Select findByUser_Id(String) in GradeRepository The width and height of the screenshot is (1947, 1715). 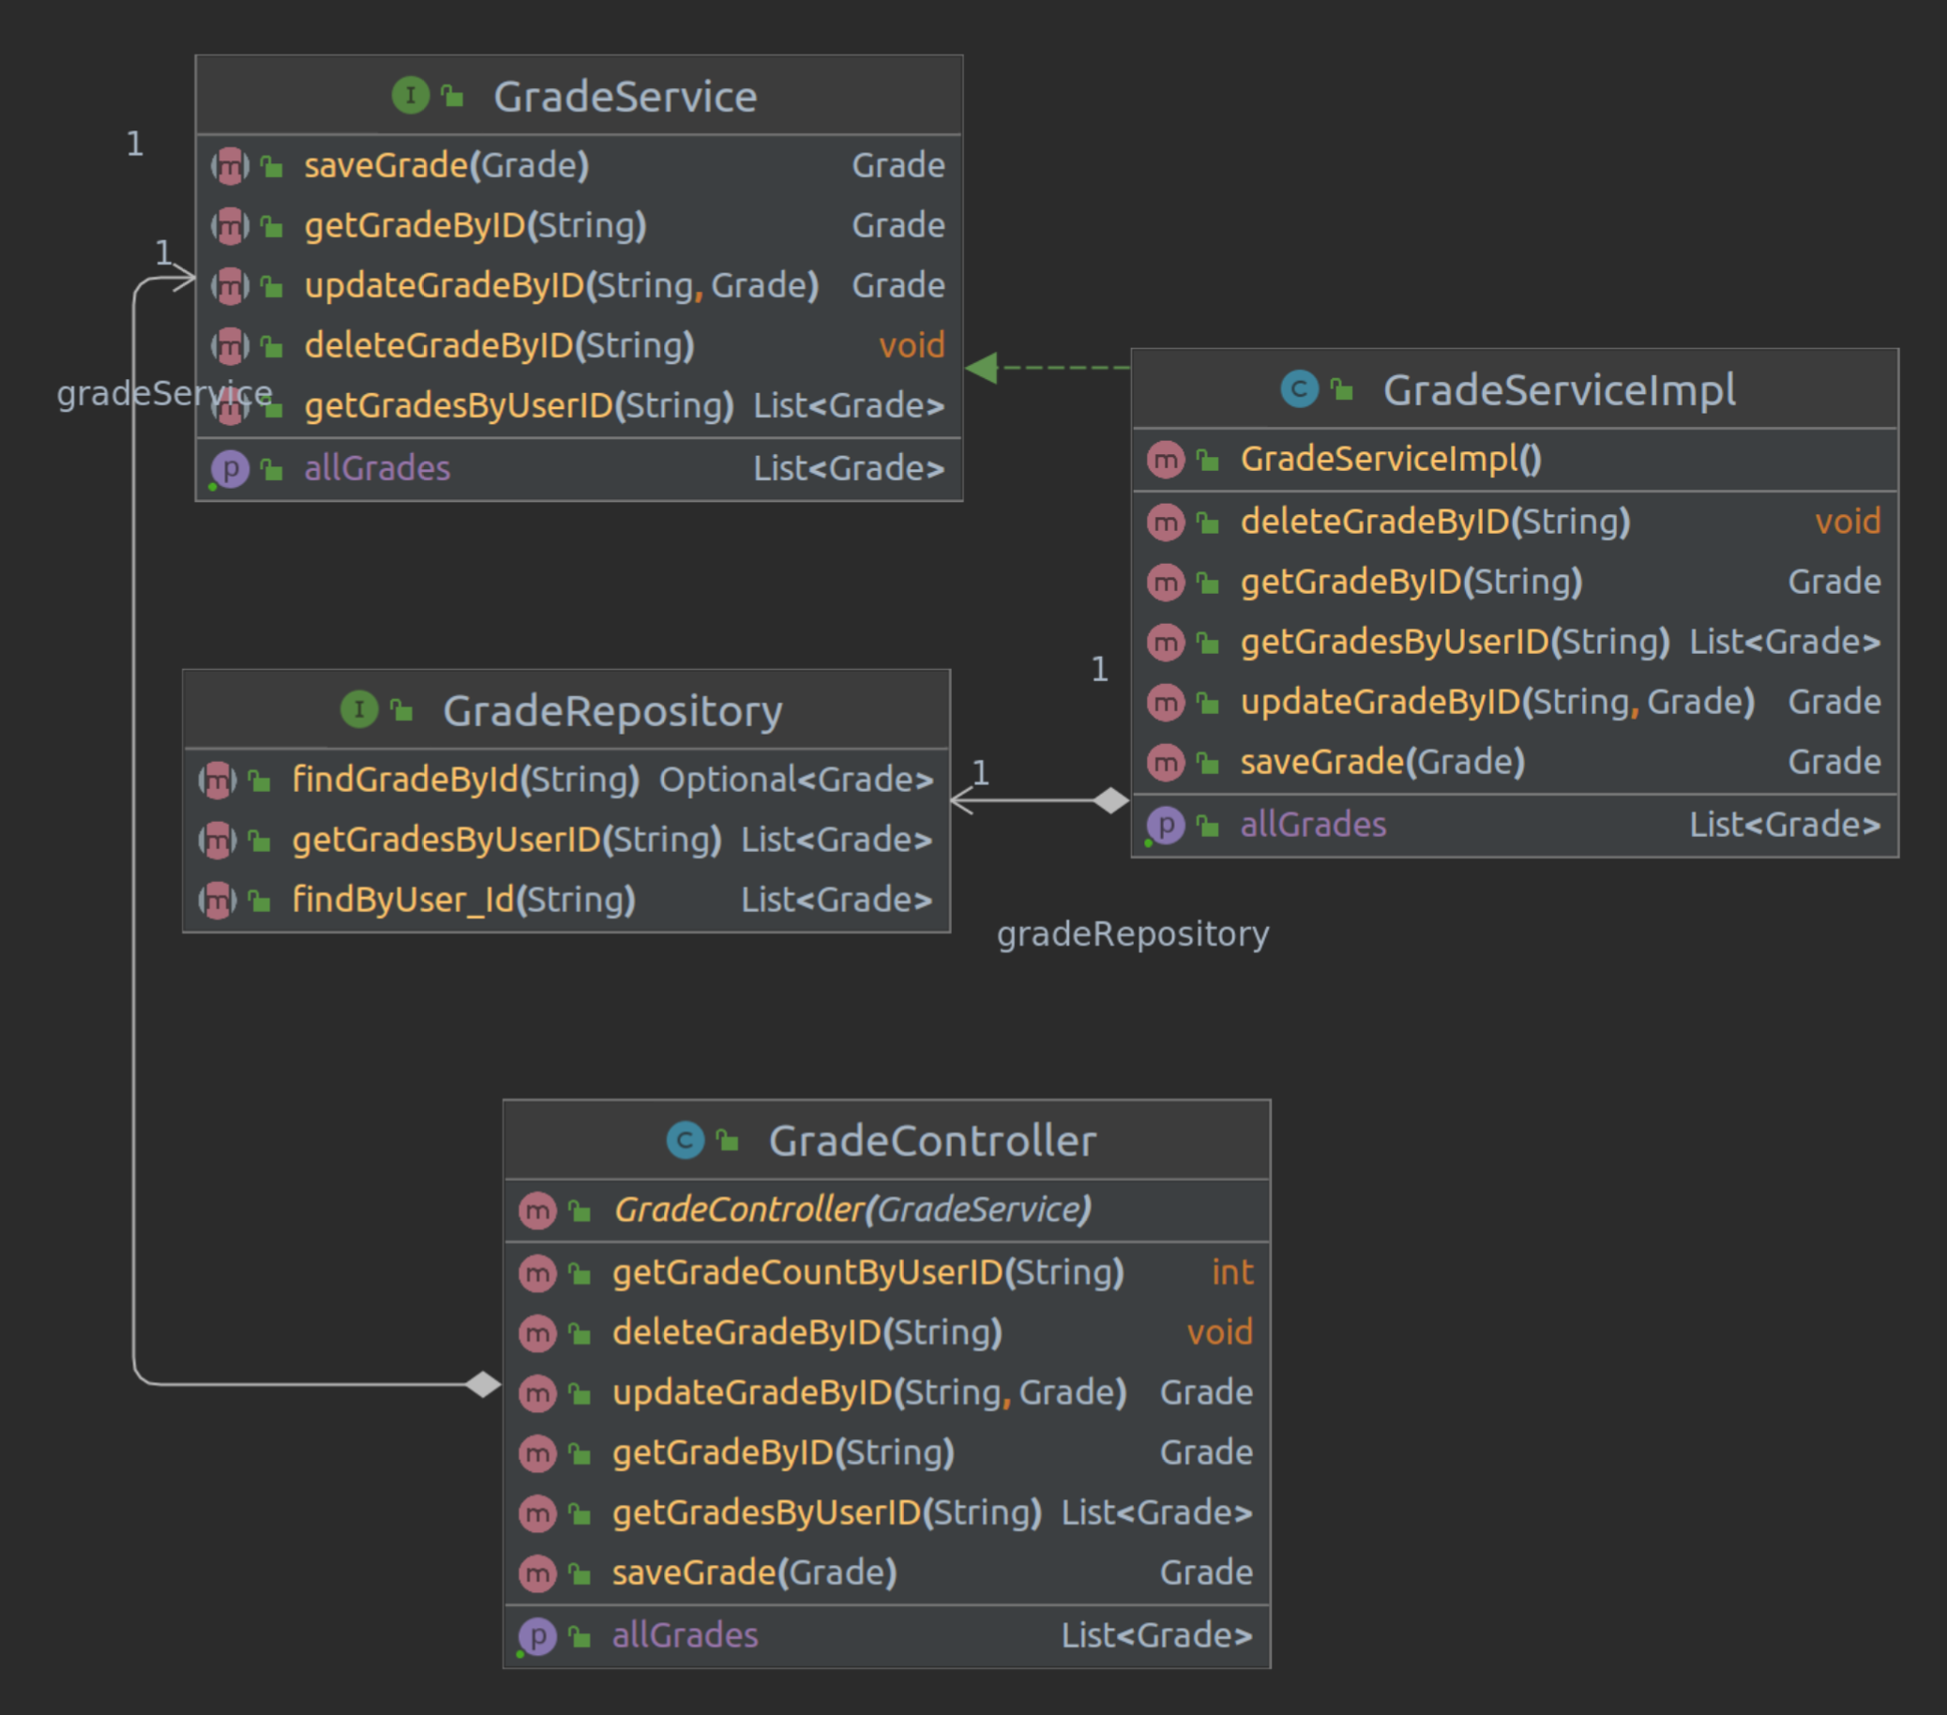point(463,901)
